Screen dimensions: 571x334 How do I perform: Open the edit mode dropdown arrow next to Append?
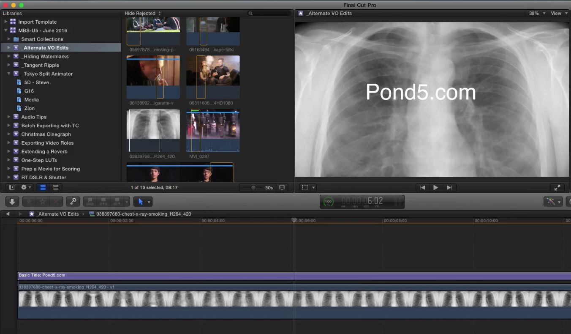point(126,202)
